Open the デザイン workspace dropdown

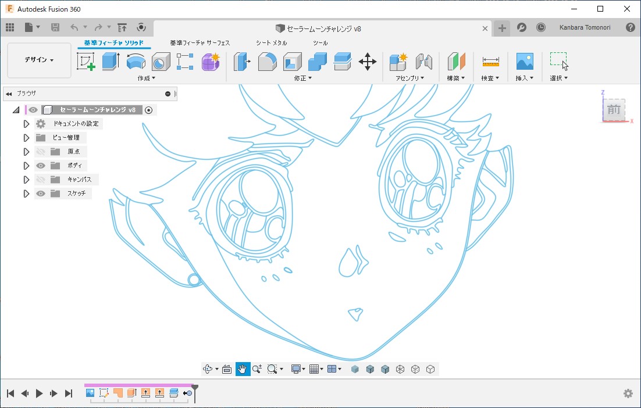(39, 60)
